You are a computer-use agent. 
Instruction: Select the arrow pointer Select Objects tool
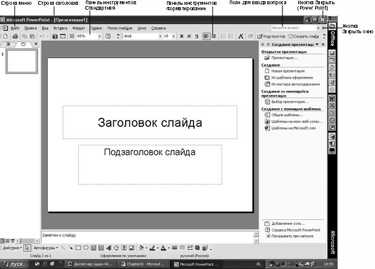coord(27,248)
